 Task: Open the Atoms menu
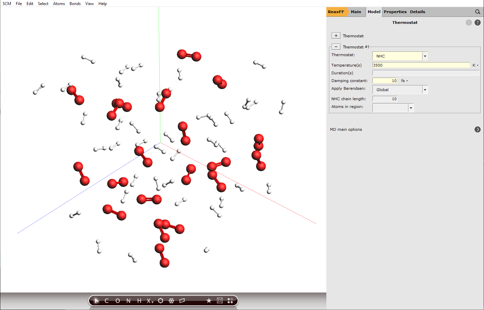pos(59,4)
